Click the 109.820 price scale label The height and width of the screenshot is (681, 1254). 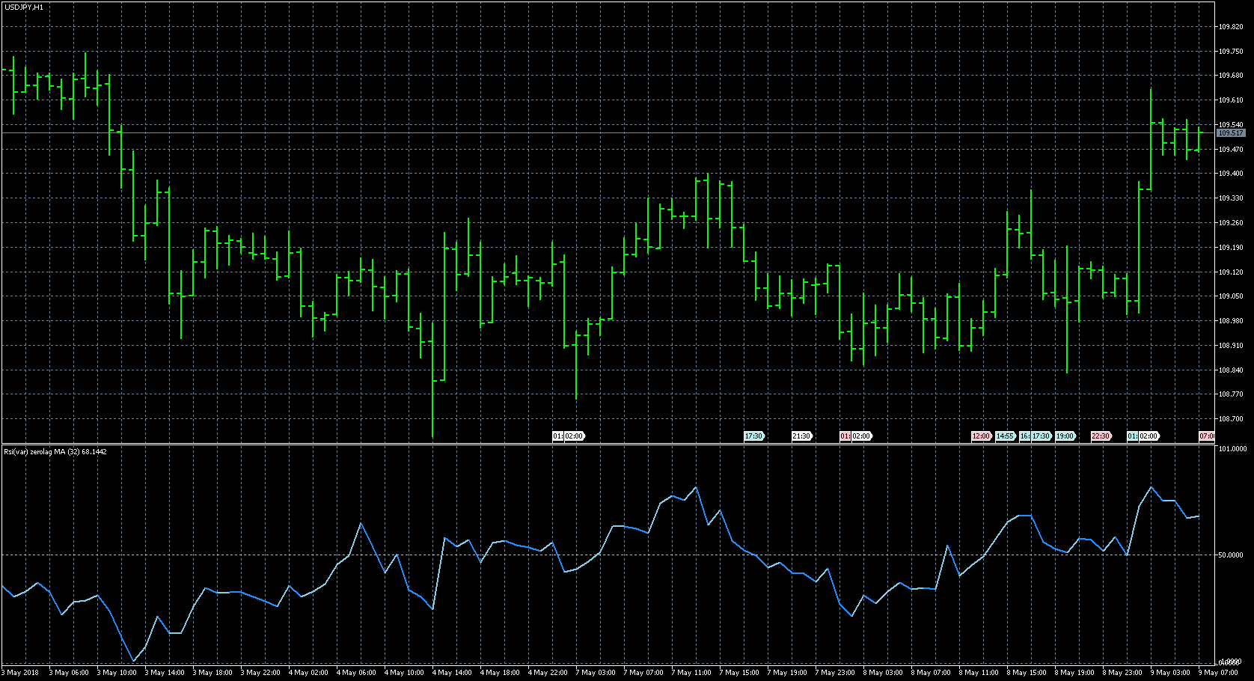point(1229,27)
